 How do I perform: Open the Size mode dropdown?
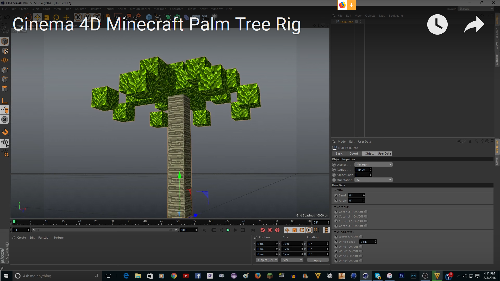(x=292, y=260)
